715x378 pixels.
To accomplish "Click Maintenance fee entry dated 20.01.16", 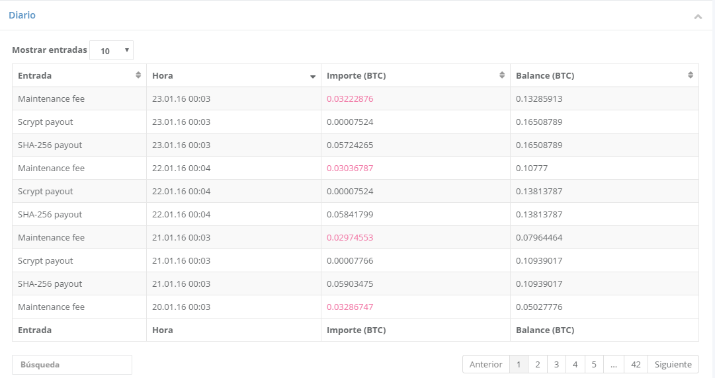I will pyautogui.click(x=51, y=307).
